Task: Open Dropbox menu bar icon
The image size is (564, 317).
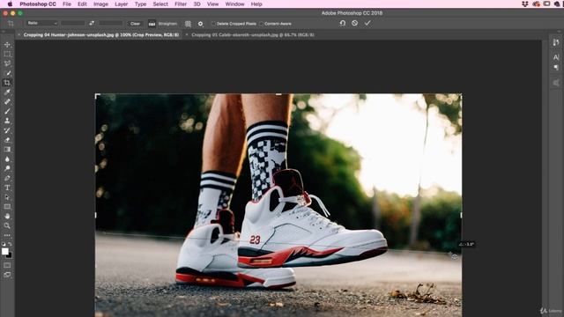Action: (x=525, y=4)
